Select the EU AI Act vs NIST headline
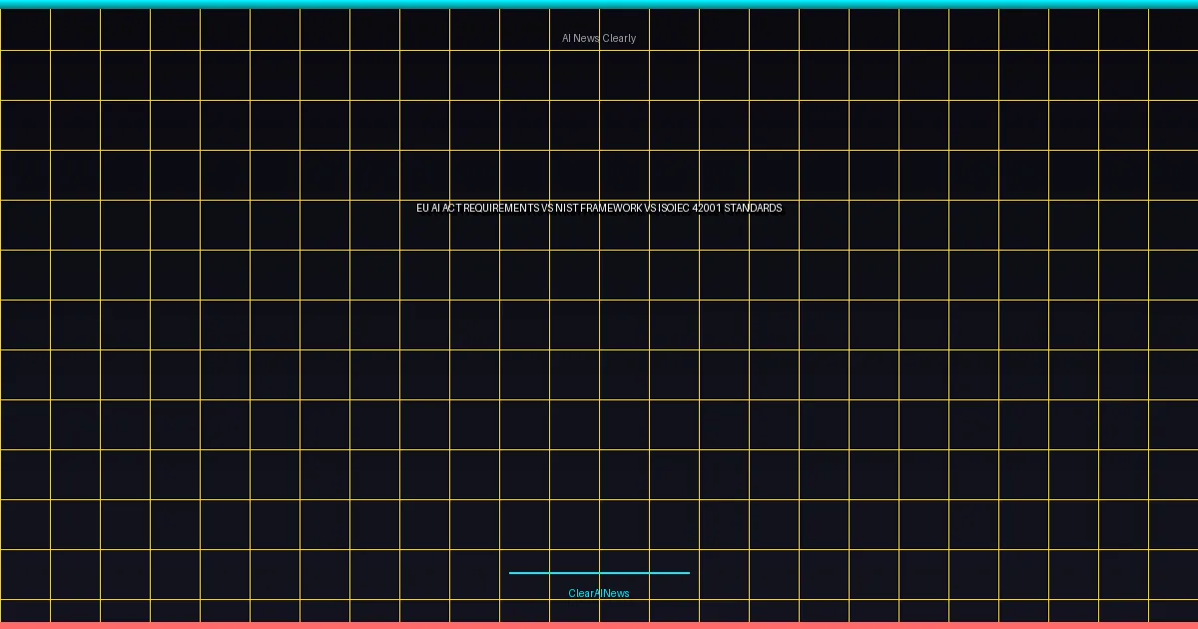The height and width of the screenshot is (629, 1198). 599,208
